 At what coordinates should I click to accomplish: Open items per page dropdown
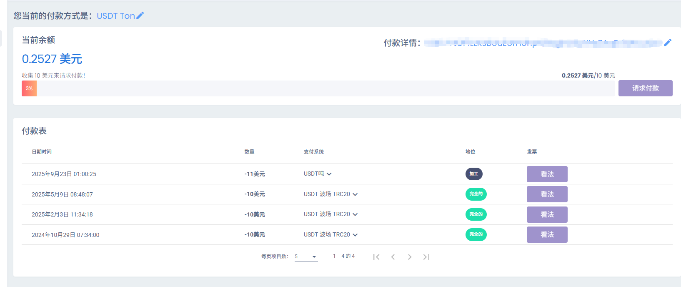click(x=306, y=257)
